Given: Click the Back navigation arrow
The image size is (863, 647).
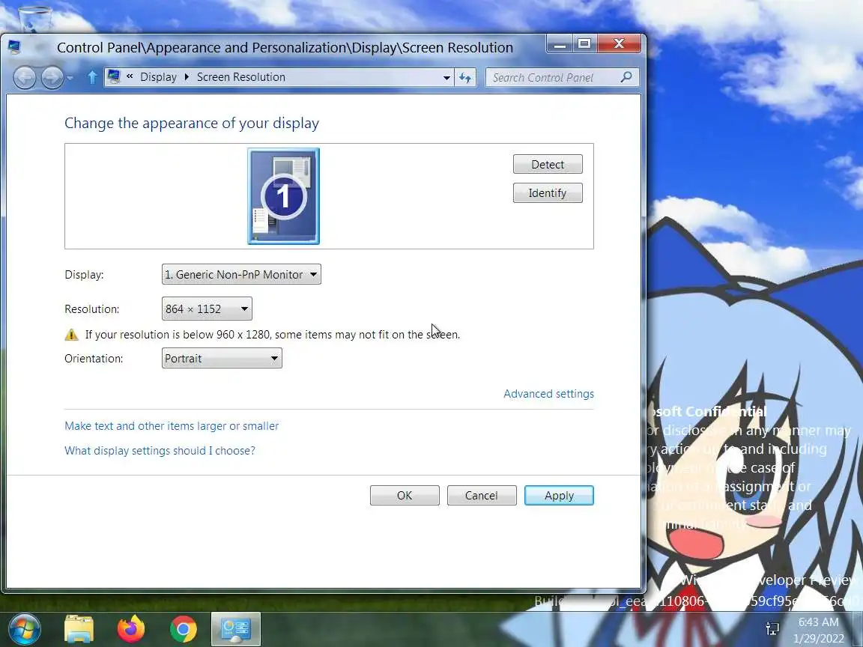Looking at the screenshot, I should tap(25, 78).
